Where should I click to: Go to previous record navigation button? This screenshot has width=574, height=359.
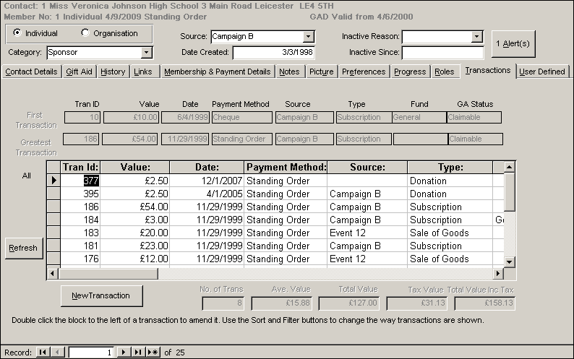56,352
